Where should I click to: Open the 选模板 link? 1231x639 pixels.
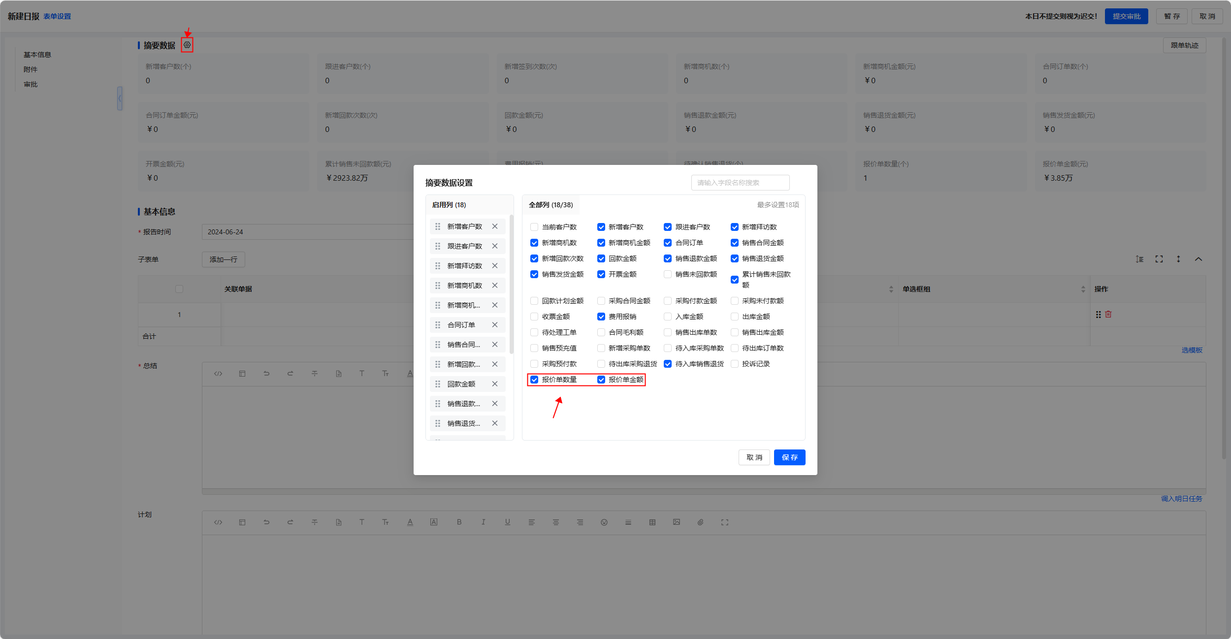tap(1192, 350)
